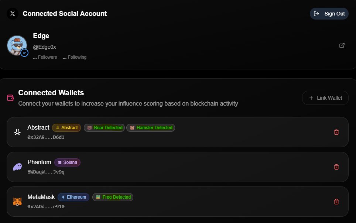The width and height of the screenshot is (356, 223).
Task: Click the Phantom wallet address 6WDaqW...Jv9q
Action: click(x=46, y=172)
